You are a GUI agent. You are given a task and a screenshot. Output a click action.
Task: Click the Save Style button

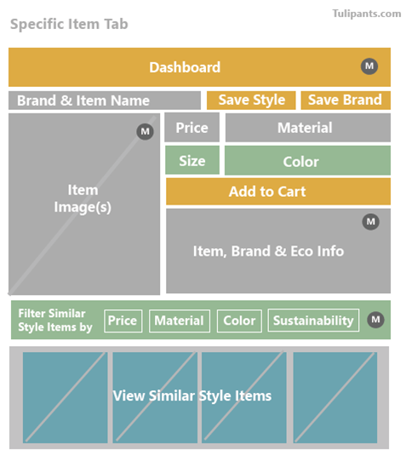click(251, 101)
